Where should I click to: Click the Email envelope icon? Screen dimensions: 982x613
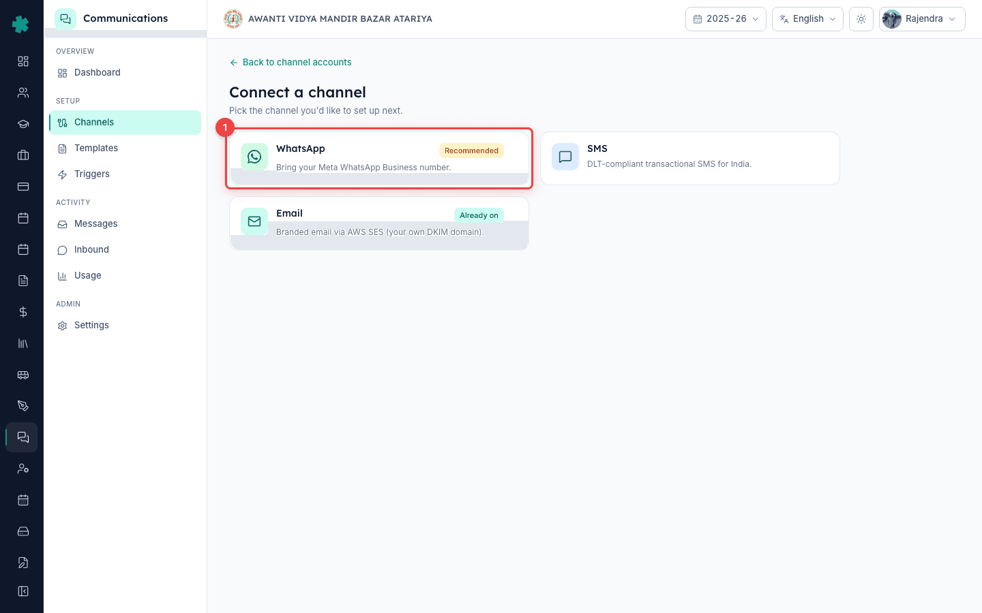pos(254,221)
